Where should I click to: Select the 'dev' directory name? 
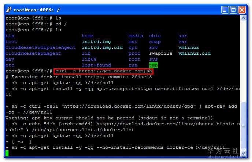pyautogui.click(x=10, y=59)
